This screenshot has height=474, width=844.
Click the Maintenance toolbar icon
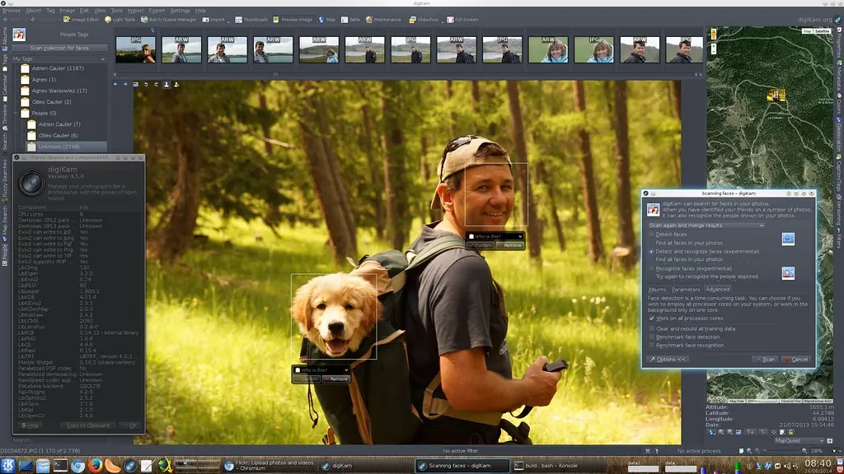pos(382,19)
